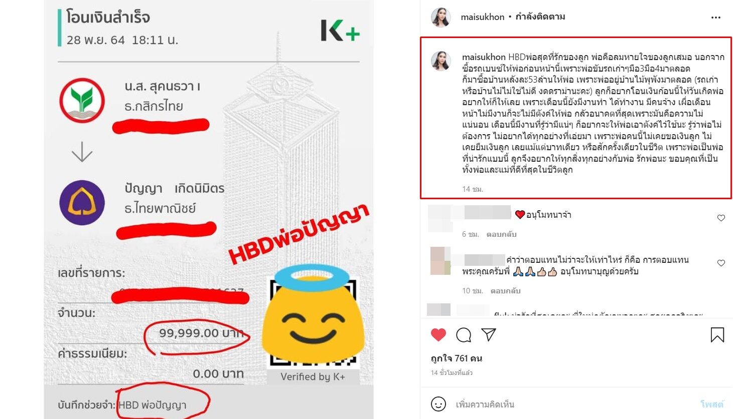Click the 14 ชั่วโมงที่แล้ว timestamp
Image resolution: width=733 pixels, height=419 pixels.
tap(452, 373)
